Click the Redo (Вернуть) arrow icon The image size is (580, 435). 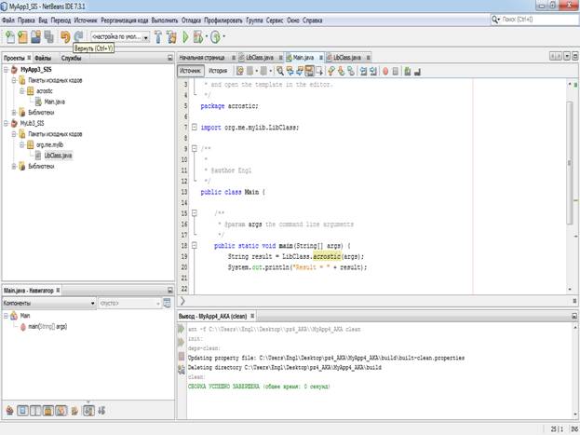click(x=78, y=36)
